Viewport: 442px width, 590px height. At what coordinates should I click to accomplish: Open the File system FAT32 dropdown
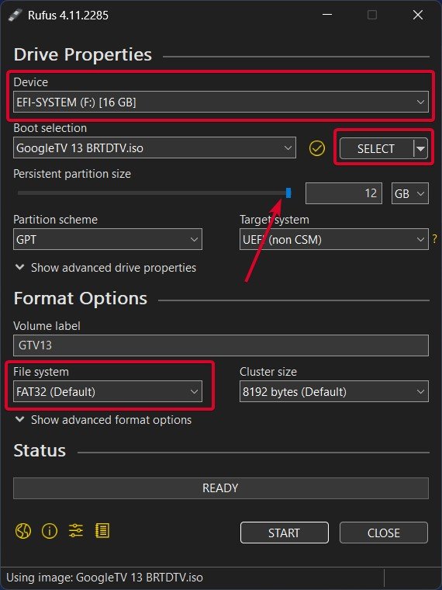(108, 391)
